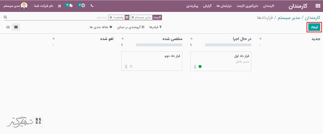
Task: Click green status dot on قرار داد اول
Action: tap(200, 66)
